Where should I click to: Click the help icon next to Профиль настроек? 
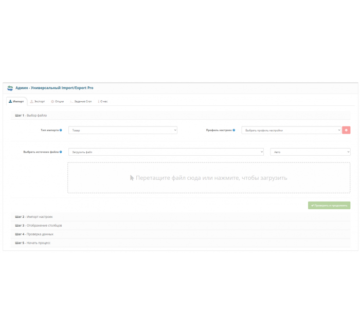(234, 130)
